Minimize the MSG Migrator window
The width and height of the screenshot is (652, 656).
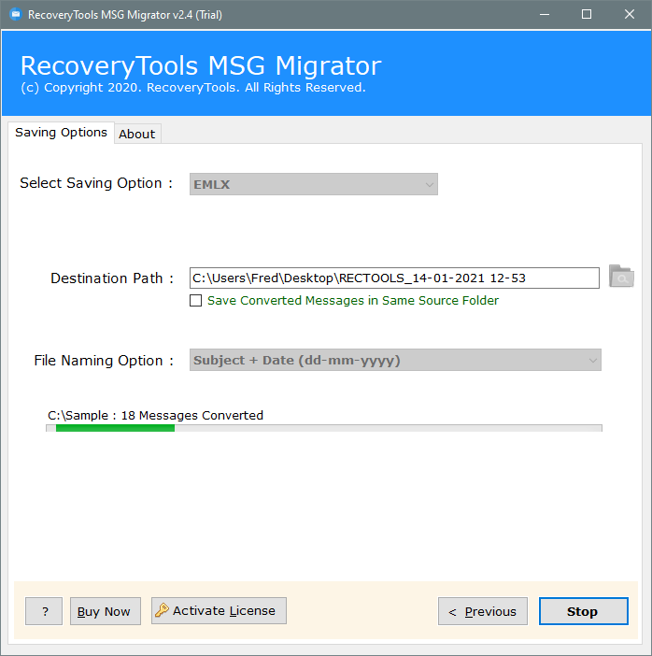545,15
